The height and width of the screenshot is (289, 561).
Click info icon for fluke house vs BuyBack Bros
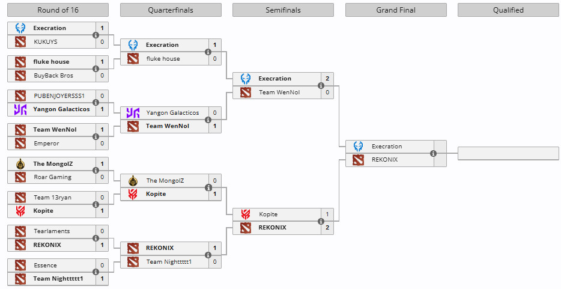[x=96, y=68]
